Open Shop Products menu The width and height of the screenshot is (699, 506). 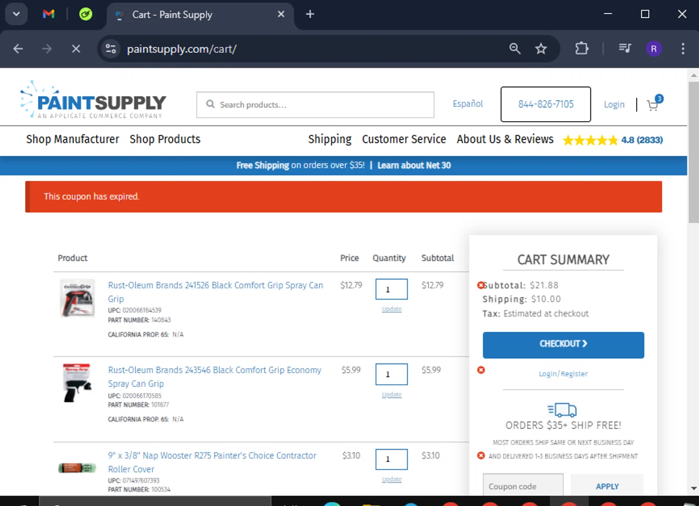click(x=165, y=139)
